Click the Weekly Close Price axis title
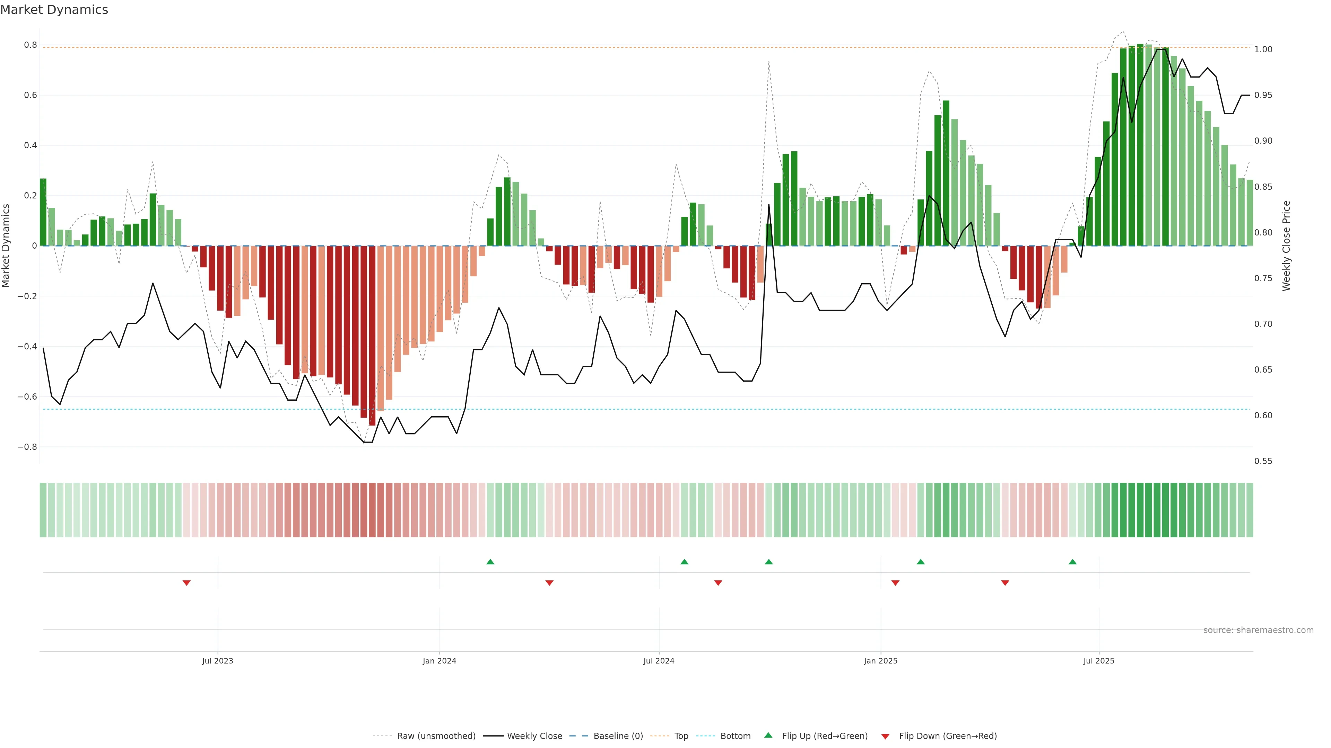1331x748 pixels. pos(1286,246)
